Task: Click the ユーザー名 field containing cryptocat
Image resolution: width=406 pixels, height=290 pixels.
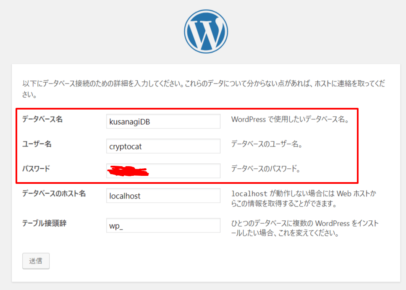Action: click(x=163, y=146)
